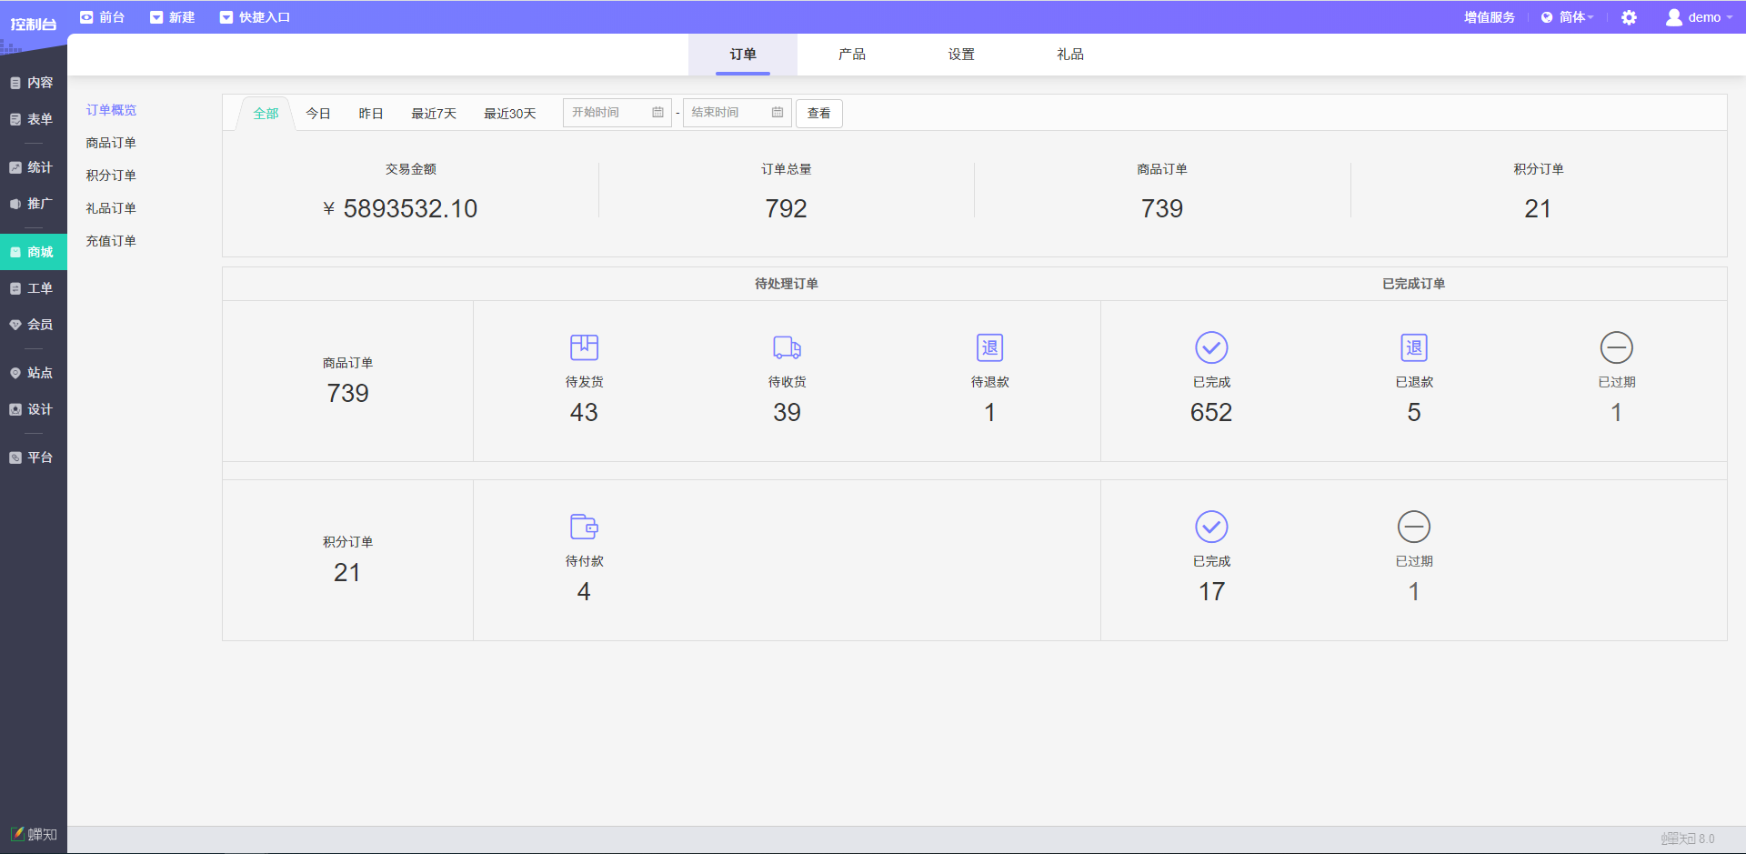Click the 查看 view button
This screenshot has height=854, width=1746.
point(818,113)
